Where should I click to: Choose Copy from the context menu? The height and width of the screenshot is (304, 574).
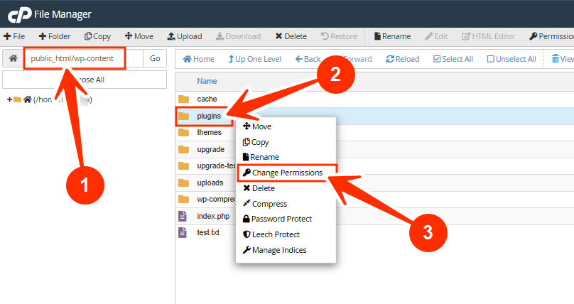tap(256, 142)
